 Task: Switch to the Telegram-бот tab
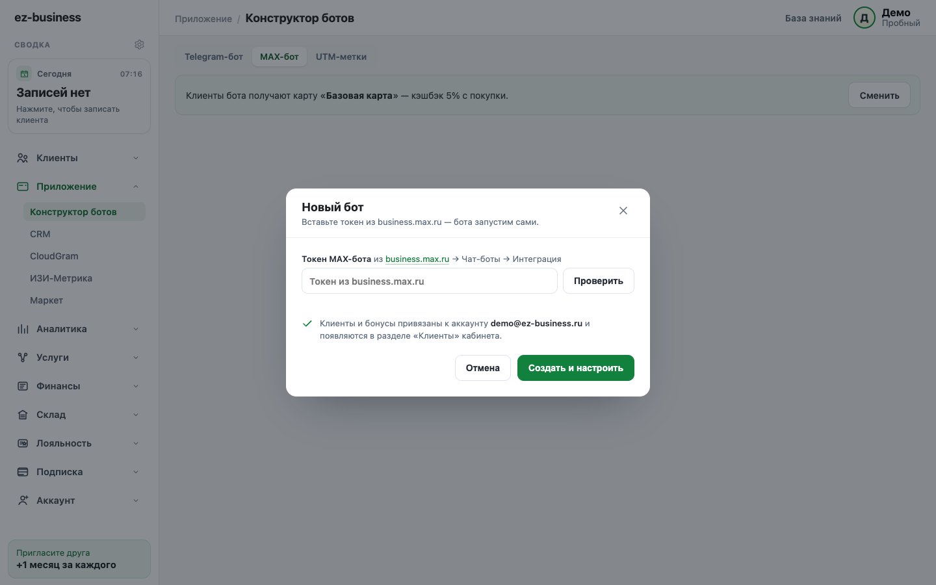pyautogui.click(x=214, y=57)
